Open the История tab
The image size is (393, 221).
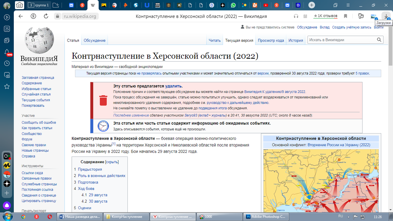point(296,41)
